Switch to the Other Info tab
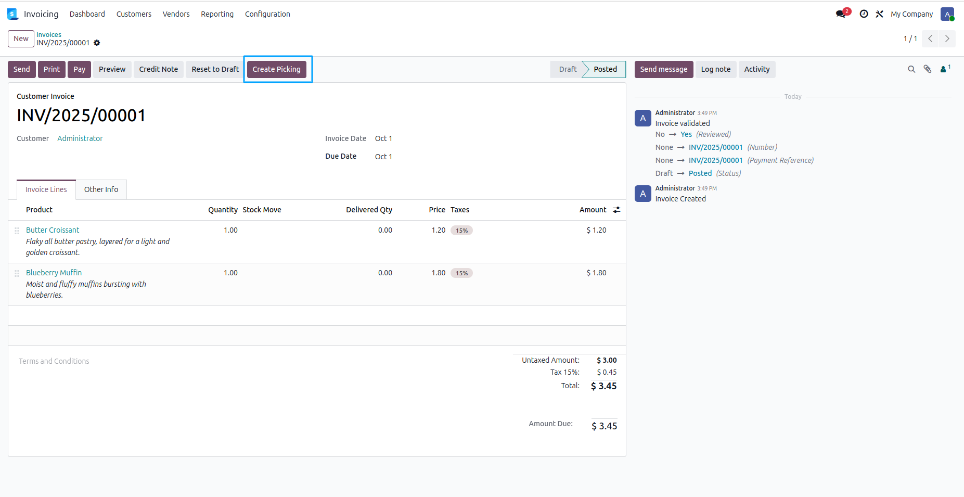 (x=101, y=189)
